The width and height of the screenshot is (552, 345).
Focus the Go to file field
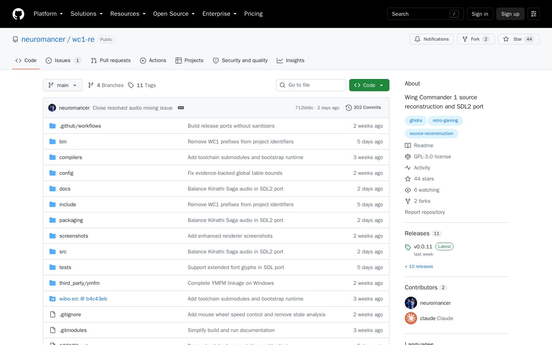311,85
